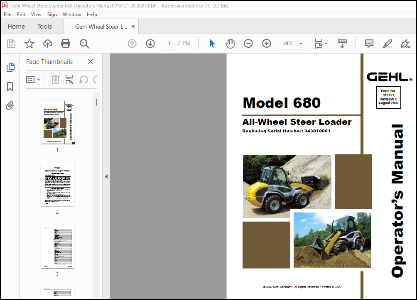
Task: Click the lower loader photo
Action: pyautogui.click(x=332, y=240)
